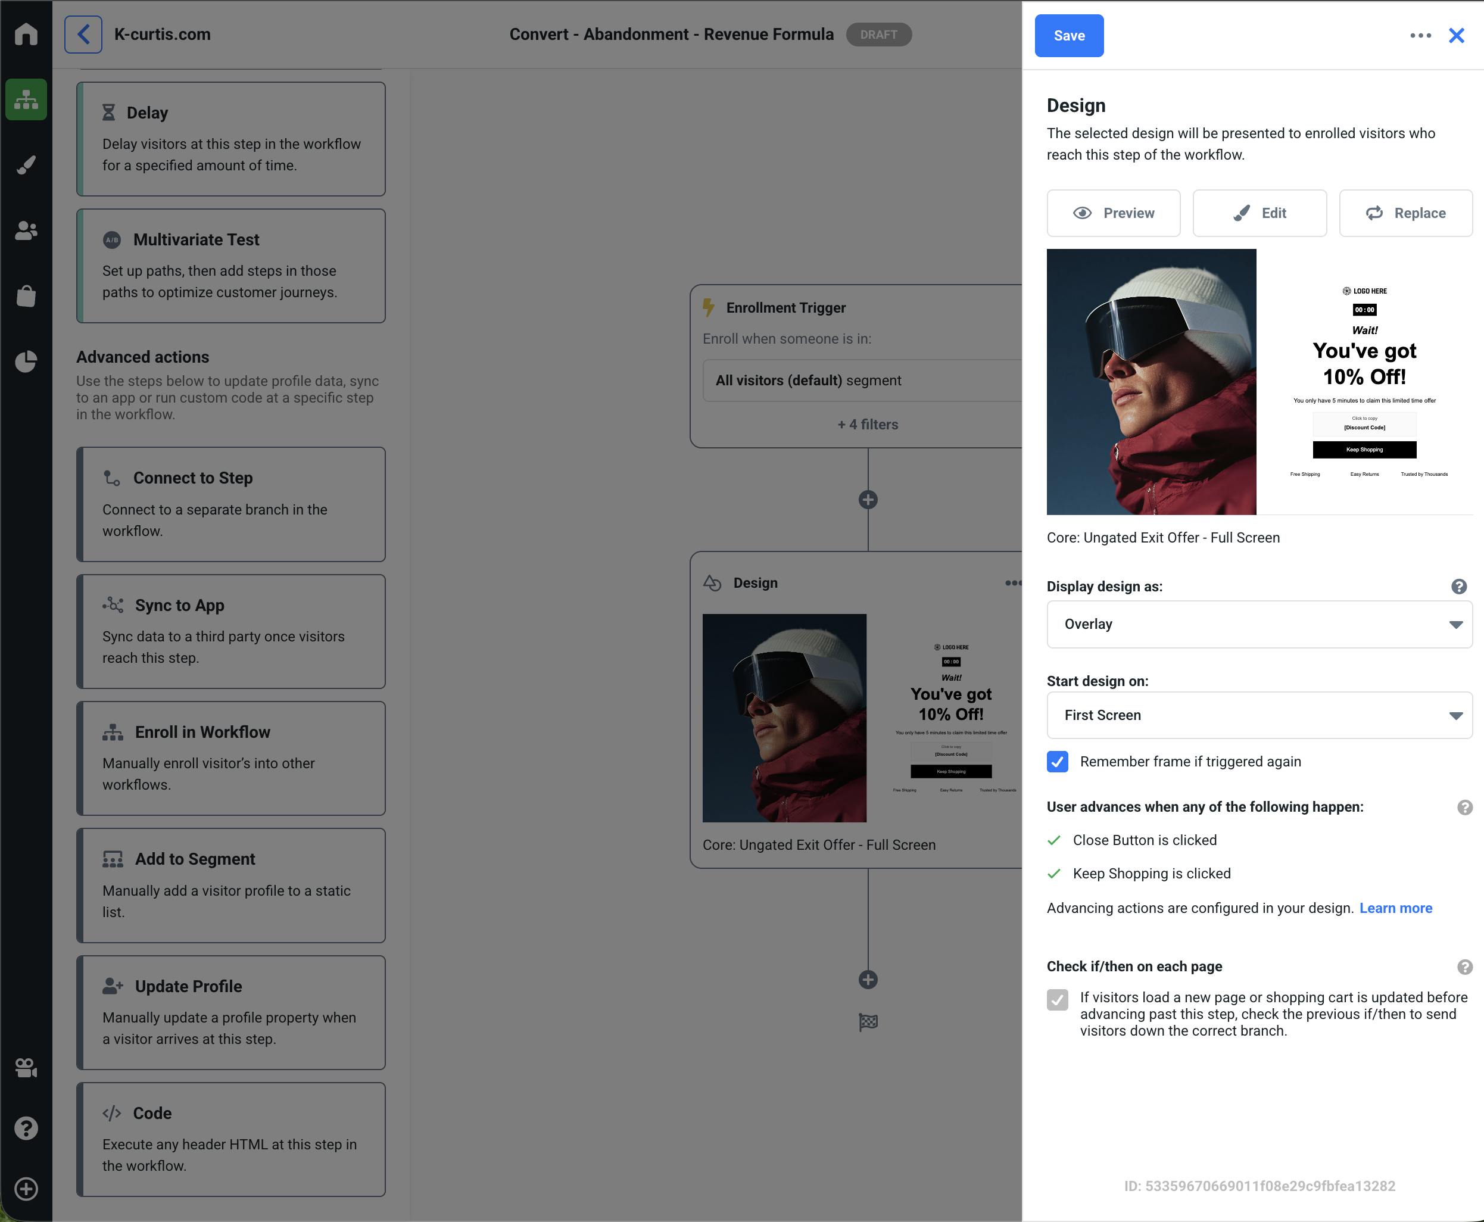The image size is (1484, 1222).
Task: Click the Enroll in Workflow hierarchy icon
Action: [x=113, y=732]
